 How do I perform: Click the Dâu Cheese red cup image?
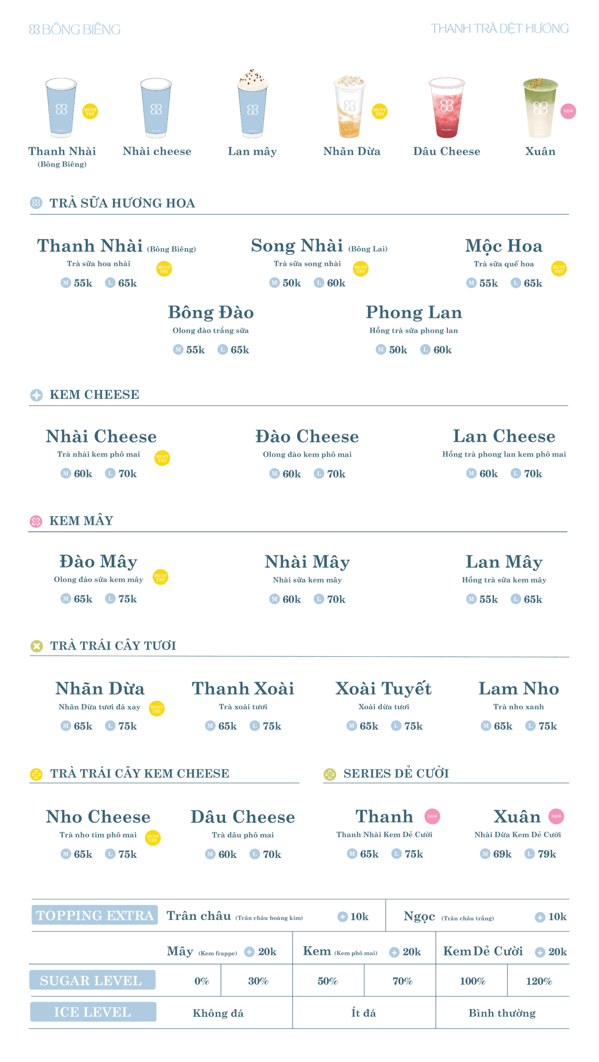pos(447,107)
